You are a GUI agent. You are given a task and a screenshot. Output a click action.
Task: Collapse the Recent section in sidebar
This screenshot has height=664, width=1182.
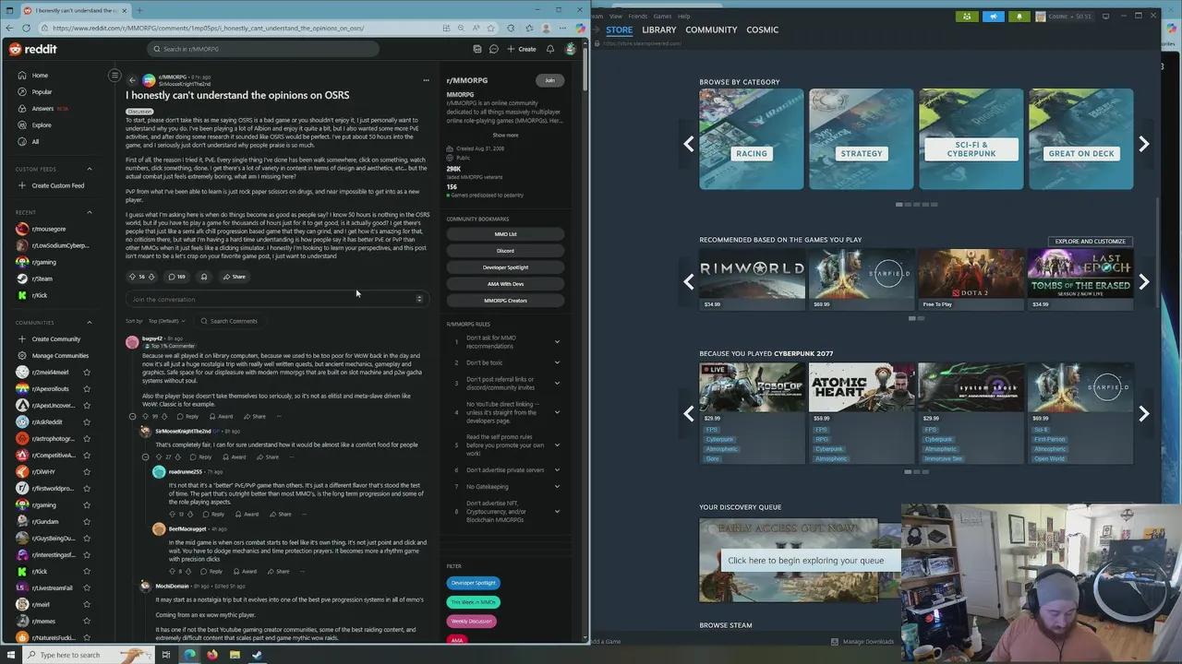tap(90, 212)
